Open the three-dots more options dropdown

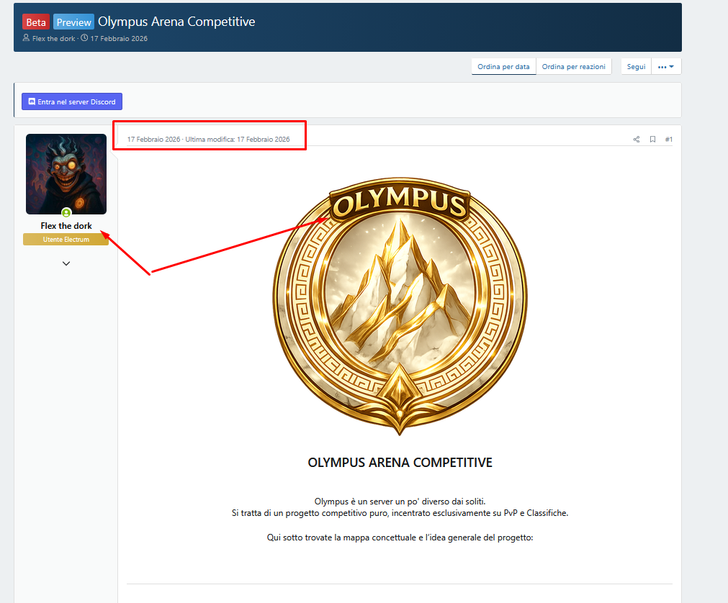pyautogui.click(x=666, y=67)
